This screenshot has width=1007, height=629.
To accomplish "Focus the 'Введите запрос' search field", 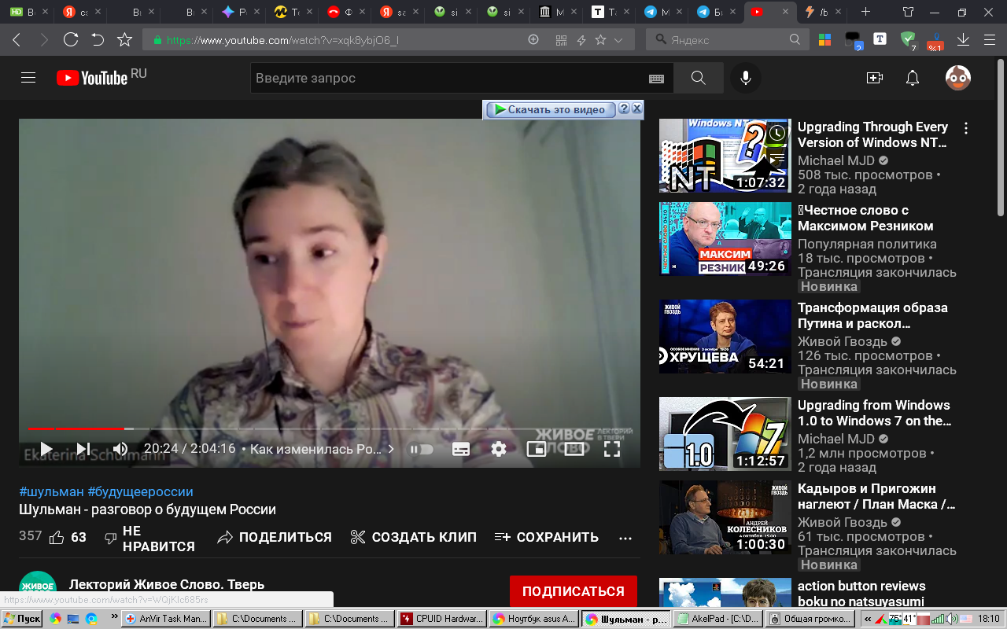I will [448, 78].
